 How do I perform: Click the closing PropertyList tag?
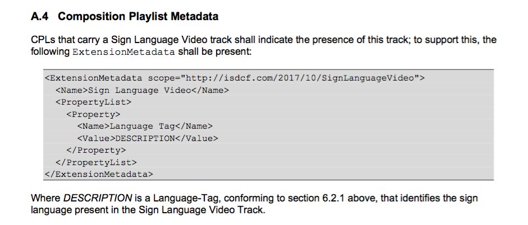[96, 162]
